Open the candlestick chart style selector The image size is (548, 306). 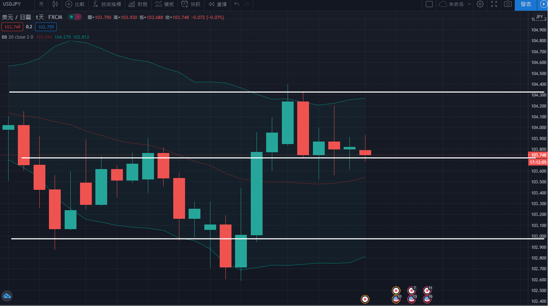(x=55, y=4)
